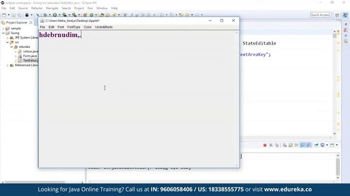Click the Project Explorer horizontal scrollbar

click(x=35, y=182)
